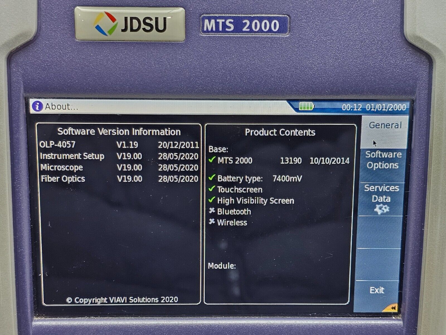This screenshot has height=335, width=446.
Task: Click the Fiber Optics date 28/05/2020
Action: tap(178, 179)
